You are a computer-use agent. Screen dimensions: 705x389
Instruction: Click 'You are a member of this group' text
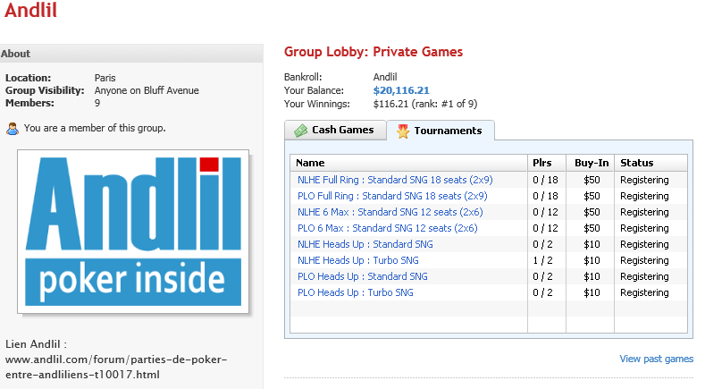pyautogui.click(x=95, y=128)
